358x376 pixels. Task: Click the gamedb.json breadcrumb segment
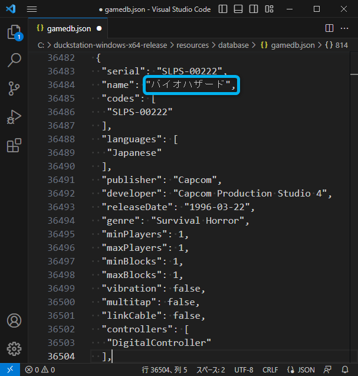(x=288, y=45)
